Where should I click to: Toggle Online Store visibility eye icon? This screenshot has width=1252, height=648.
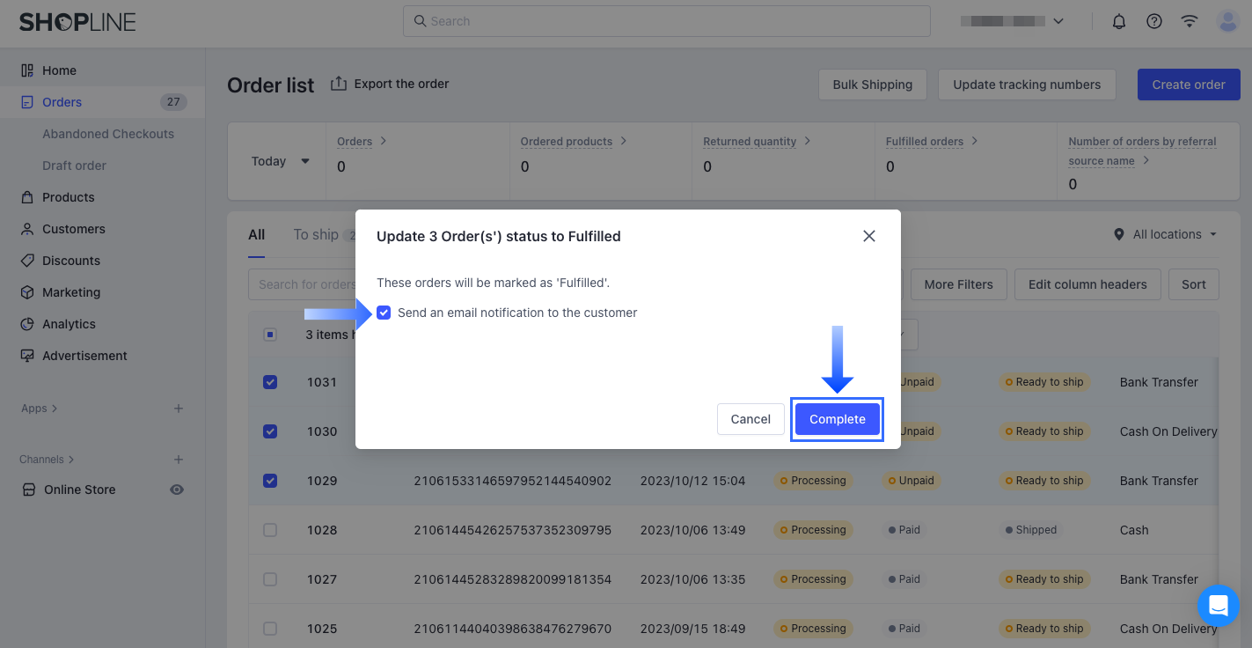click(x=177, y=490)
